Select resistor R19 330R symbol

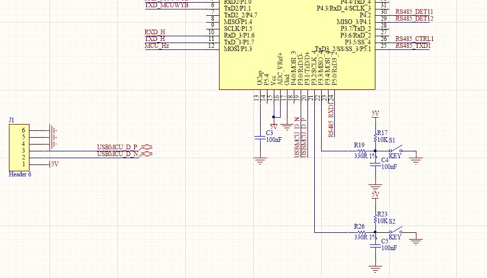click(x=360, y=151)
